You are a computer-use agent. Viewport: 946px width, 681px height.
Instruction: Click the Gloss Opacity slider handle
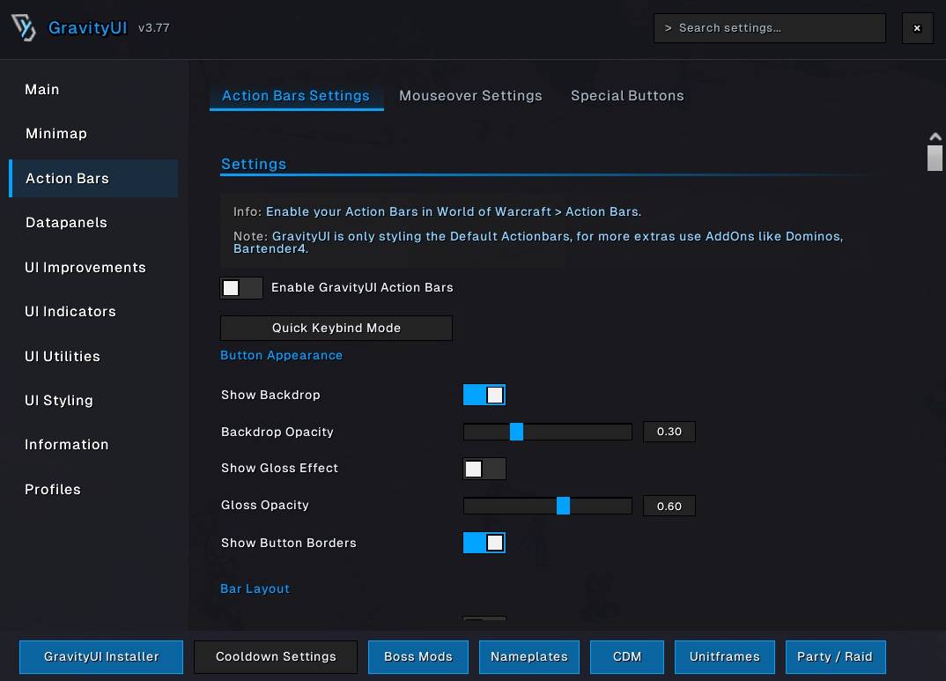tap(563, 506)
